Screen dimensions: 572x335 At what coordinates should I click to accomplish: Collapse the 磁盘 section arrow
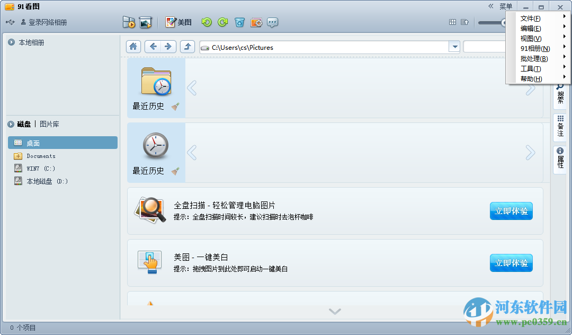point(11,124)
